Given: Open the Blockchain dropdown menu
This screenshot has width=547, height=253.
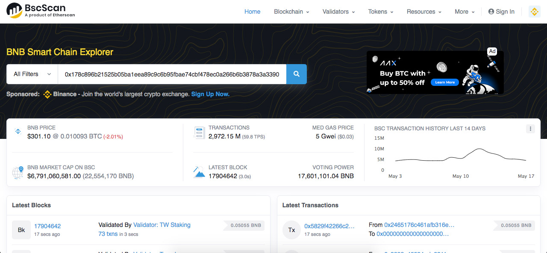Looking at the screenshot, I should coord(291,12).
